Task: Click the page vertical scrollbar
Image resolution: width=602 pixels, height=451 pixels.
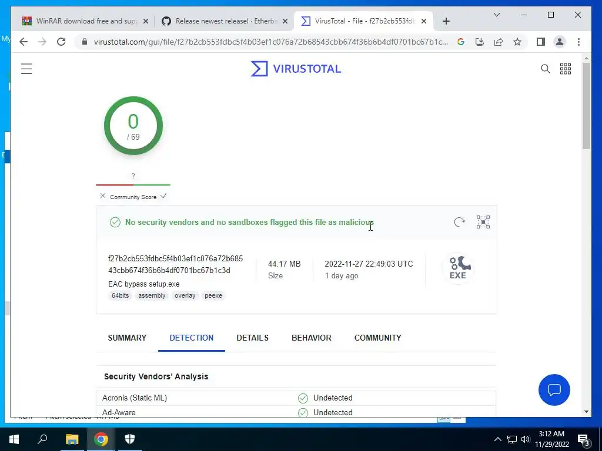Action: (x=586, y=106)
